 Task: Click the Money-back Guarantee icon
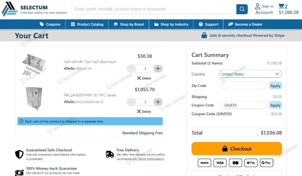pyautogui.click(x=19, y=173)
